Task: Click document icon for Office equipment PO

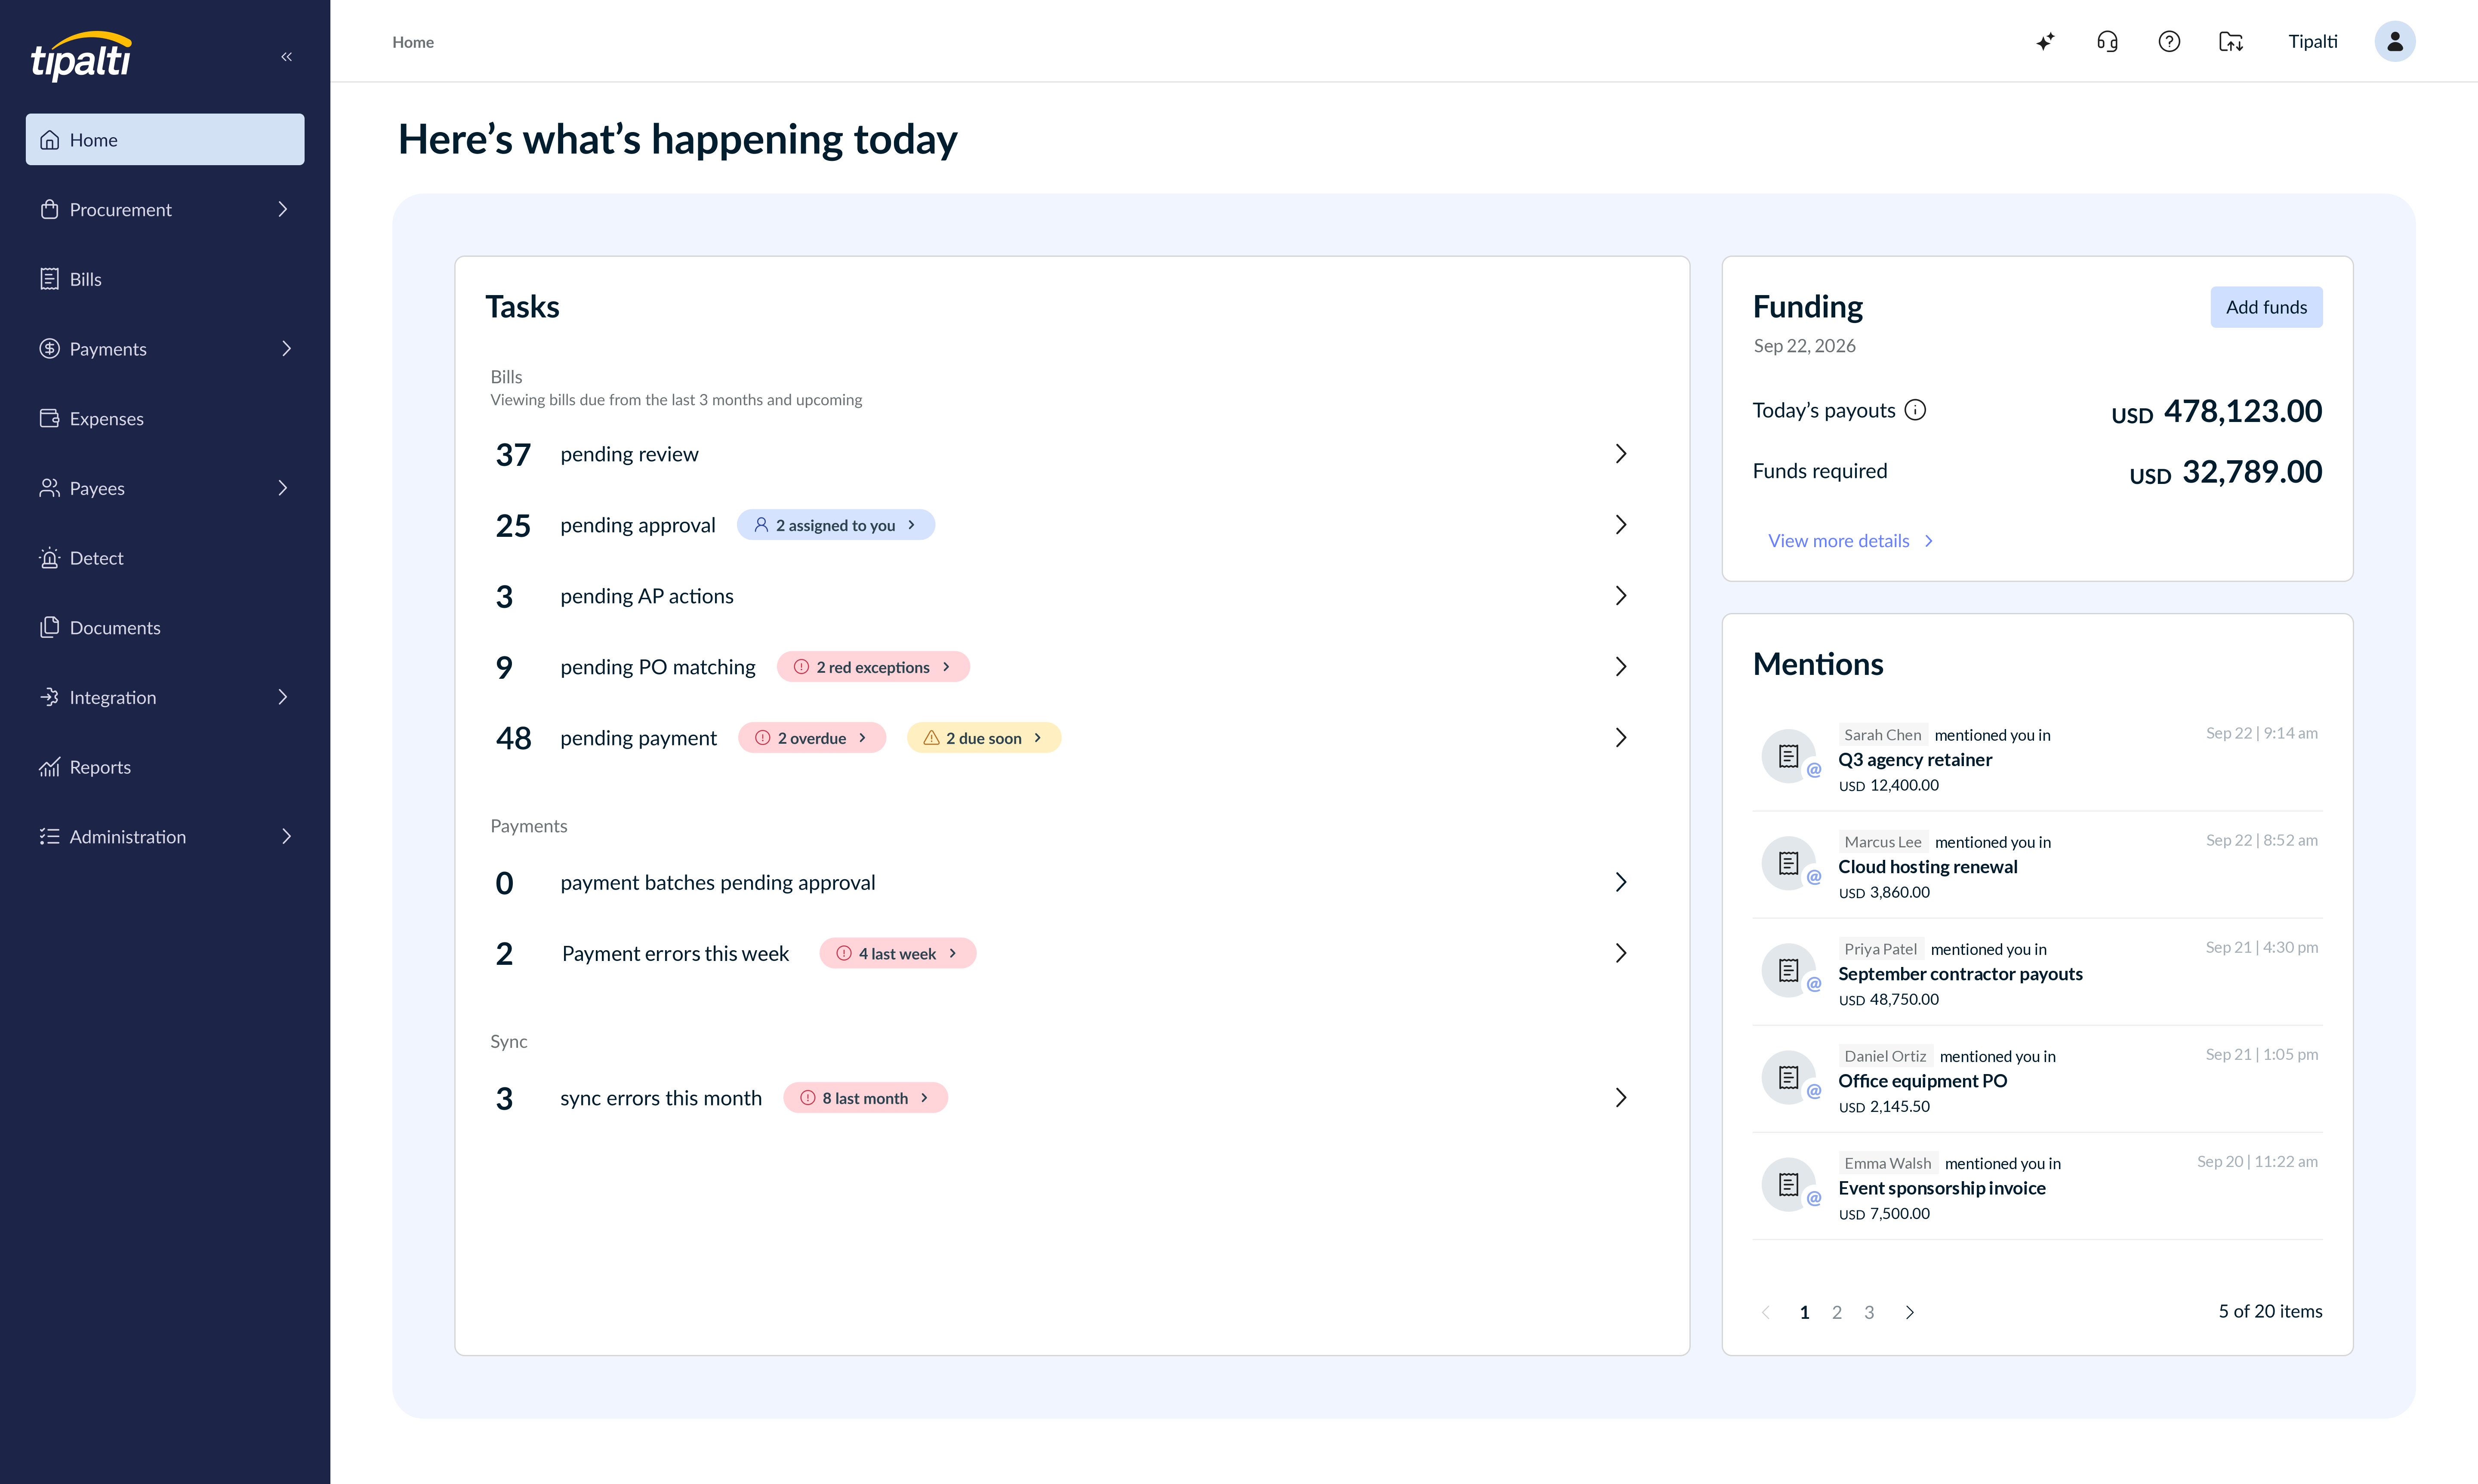Action: coord(1789,1077)
